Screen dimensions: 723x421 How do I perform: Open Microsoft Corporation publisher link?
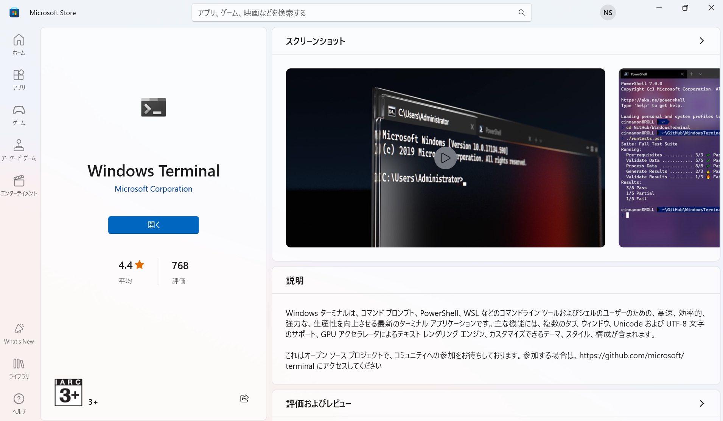tap(154, 189)
